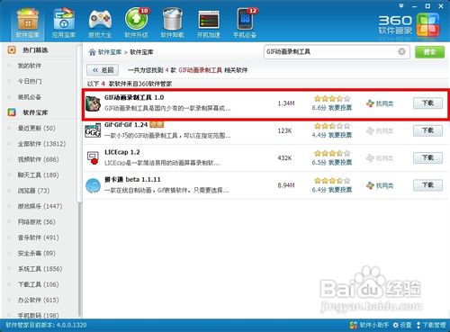Select 系统工具 category in sidebar

(40, 269)
